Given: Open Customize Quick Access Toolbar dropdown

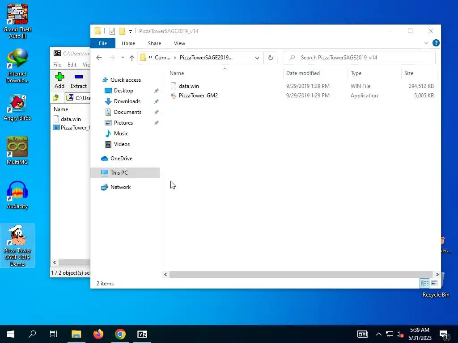Looking at the screenshot, I should tap(130, 32).
